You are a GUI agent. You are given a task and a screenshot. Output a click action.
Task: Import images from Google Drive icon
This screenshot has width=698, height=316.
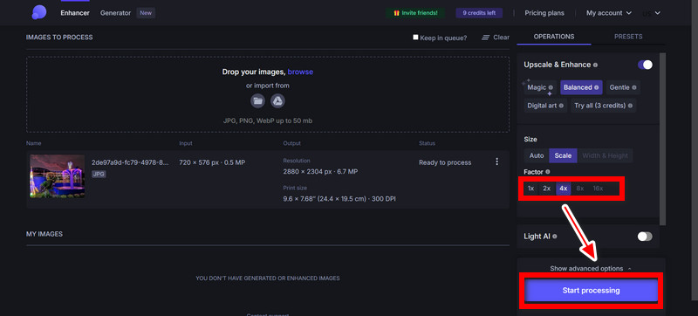(x=277, y=101)
